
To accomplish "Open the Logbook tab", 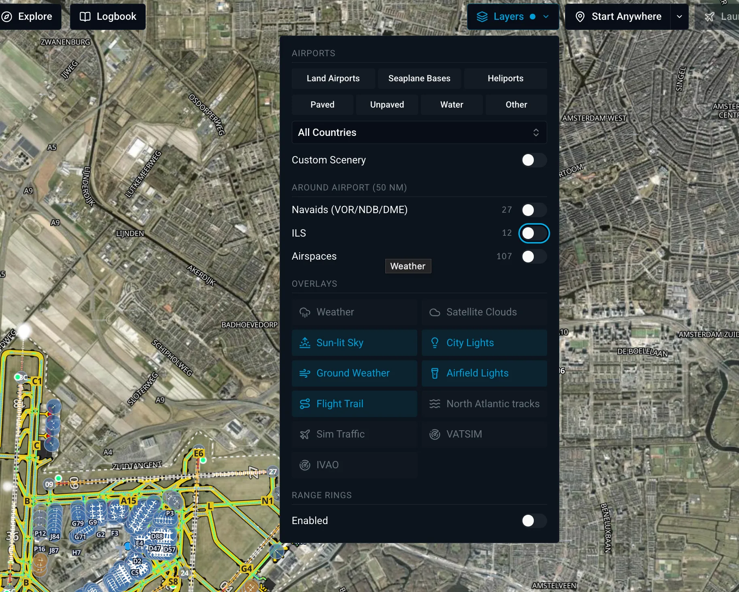I will pos(108,17).
